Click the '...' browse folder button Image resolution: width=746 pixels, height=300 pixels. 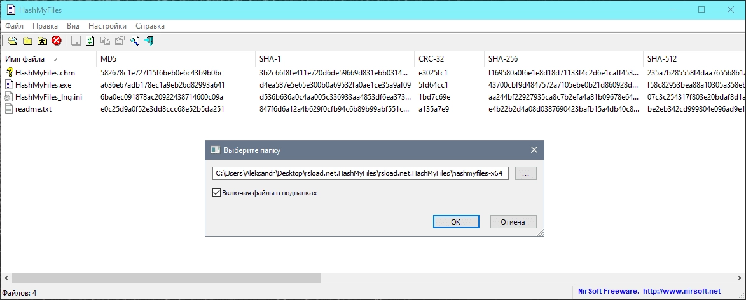tap(525, 174)
